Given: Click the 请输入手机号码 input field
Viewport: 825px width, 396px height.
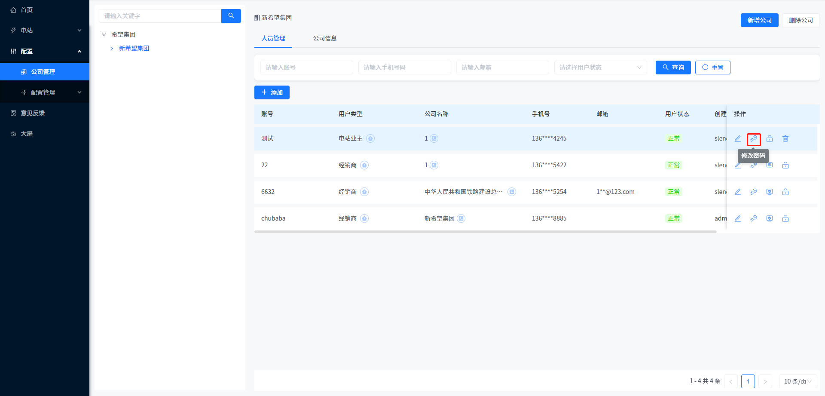Looking at the screenshot, I should pyautogui.click(x=404, y=68).
